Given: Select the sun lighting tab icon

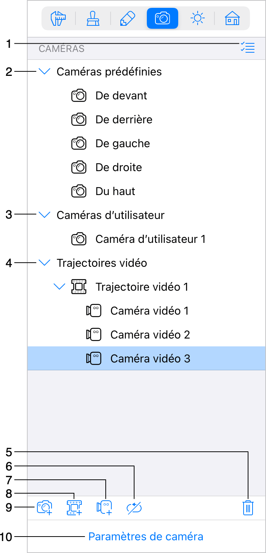Looking at the screenshot, I should click(x=197, y=18).
